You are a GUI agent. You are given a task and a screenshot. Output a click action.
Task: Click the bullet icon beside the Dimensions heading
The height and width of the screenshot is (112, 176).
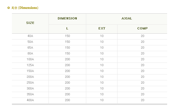pos(9,8)
